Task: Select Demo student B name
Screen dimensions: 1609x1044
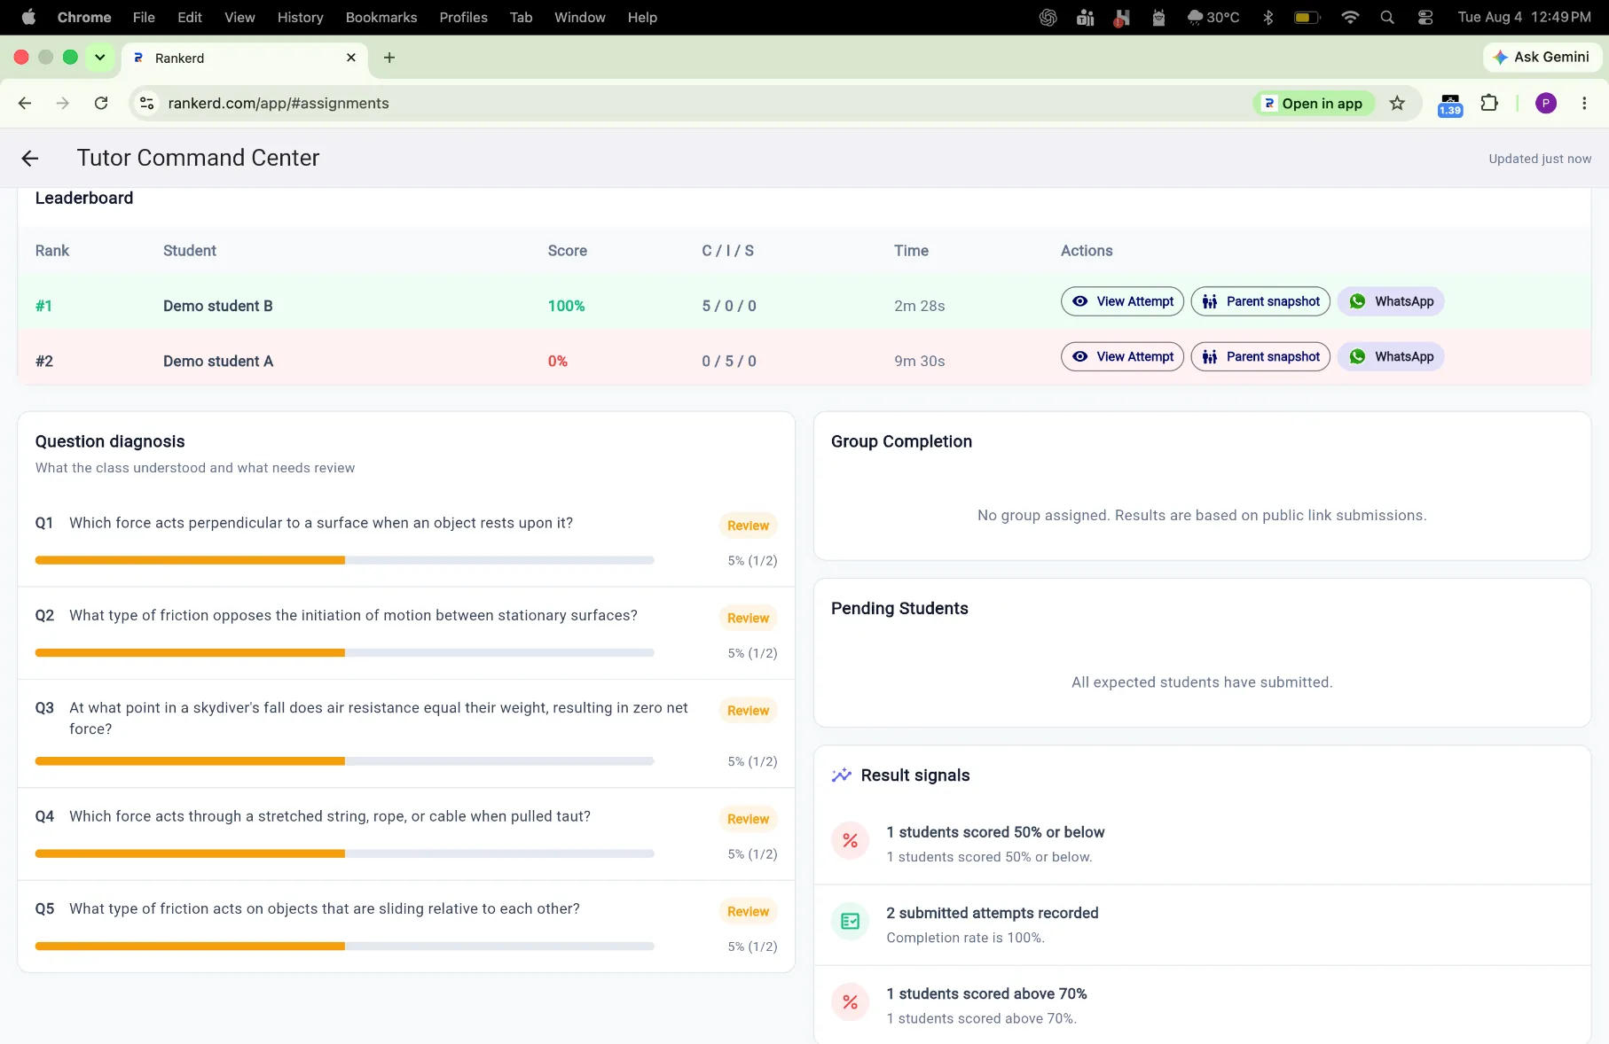Action: pyautogui.click(x=217, y=306)
